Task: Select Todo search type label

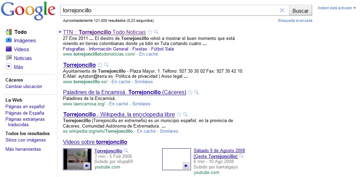Action: (x=21, y=32)
